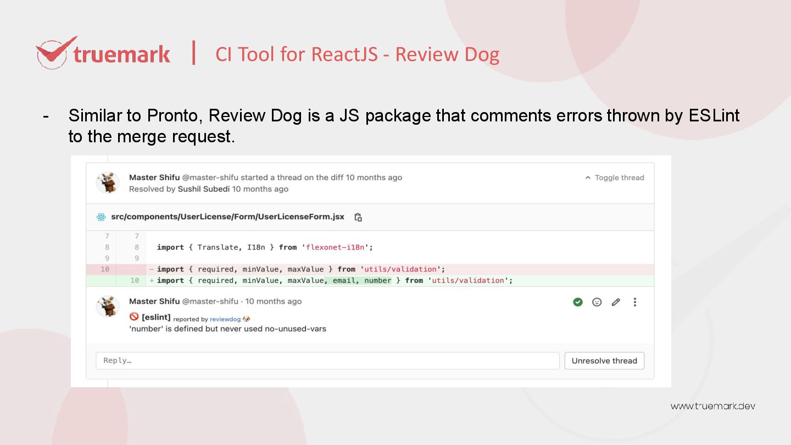Click the www.truemark.dev website text

coord(713,406)
